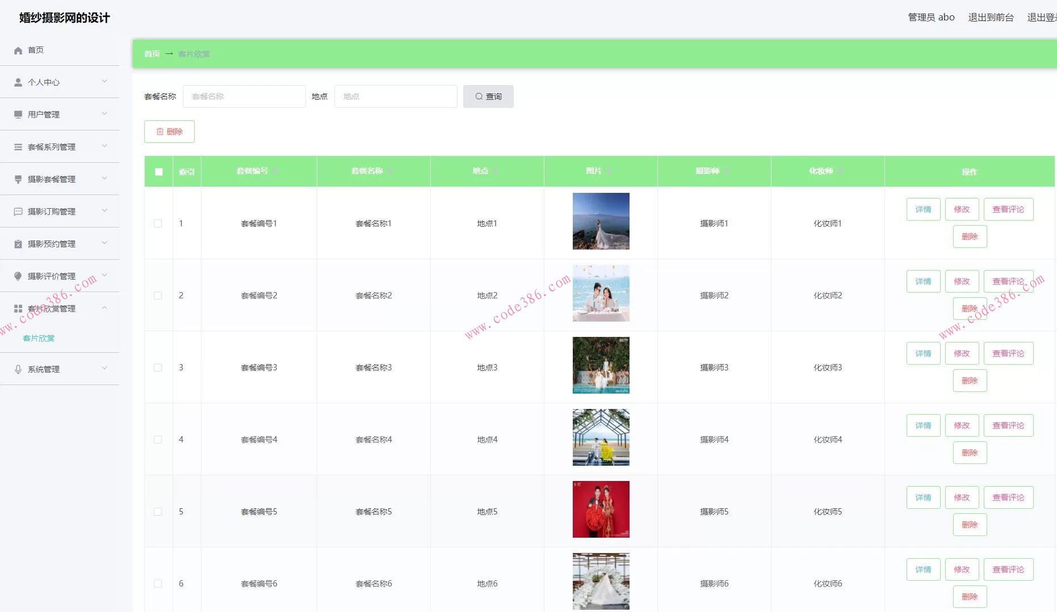
Task: Edit row 套餐名称6 using 修改
Action: pos(962,569)
